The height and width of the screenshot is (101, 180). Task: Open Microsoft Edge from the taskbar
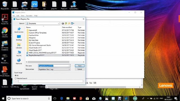[62, 98]
